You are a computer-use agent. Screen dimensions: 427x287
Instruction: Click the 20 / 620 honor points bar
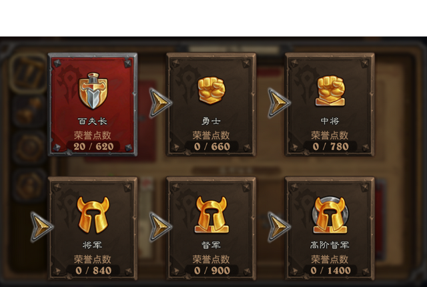(93, 146)
